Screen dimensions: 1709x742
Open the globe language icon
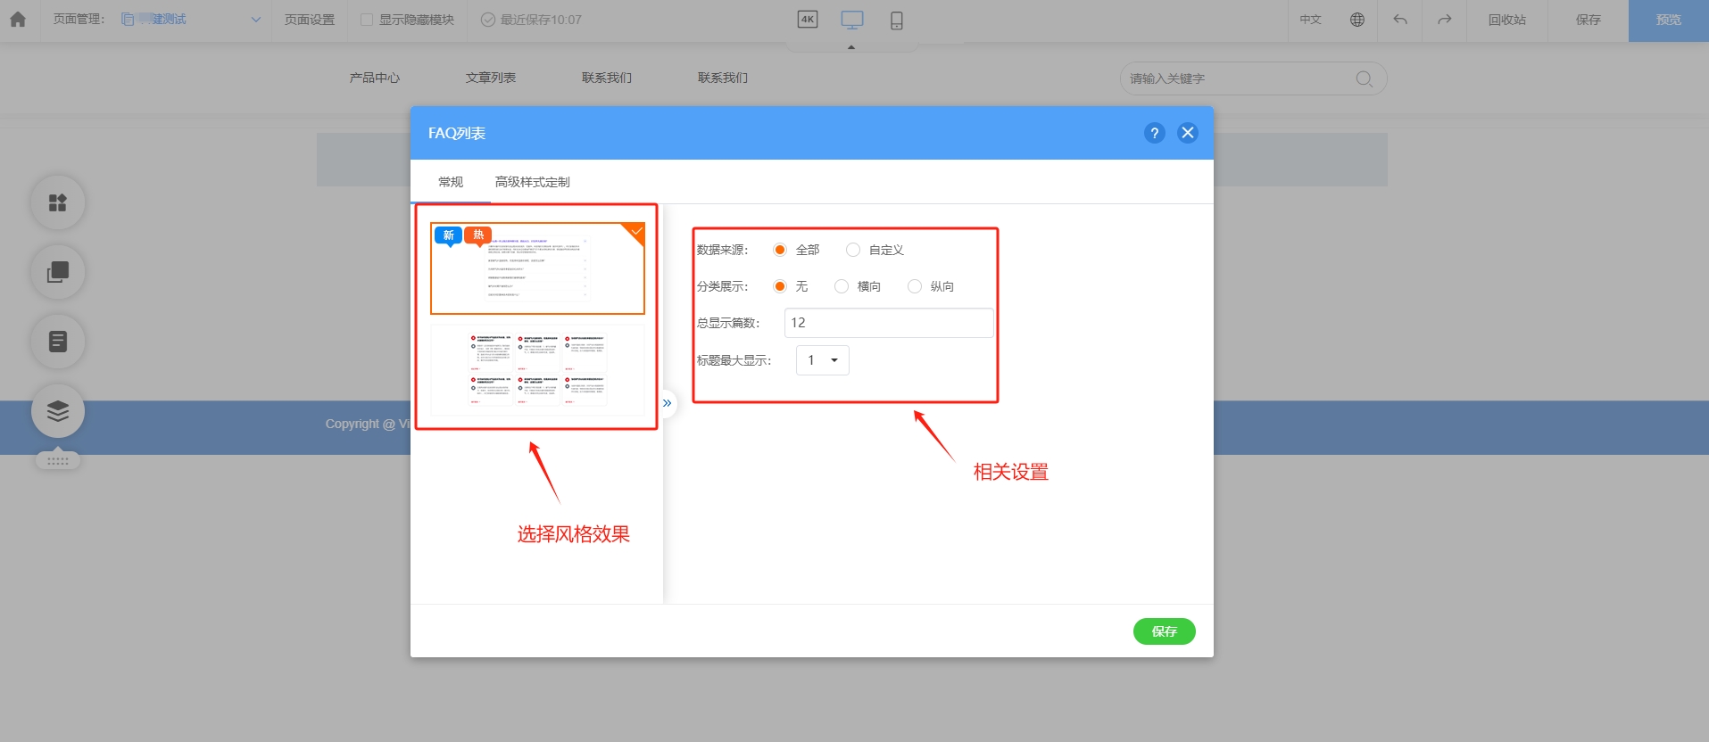pos(1357,20)
